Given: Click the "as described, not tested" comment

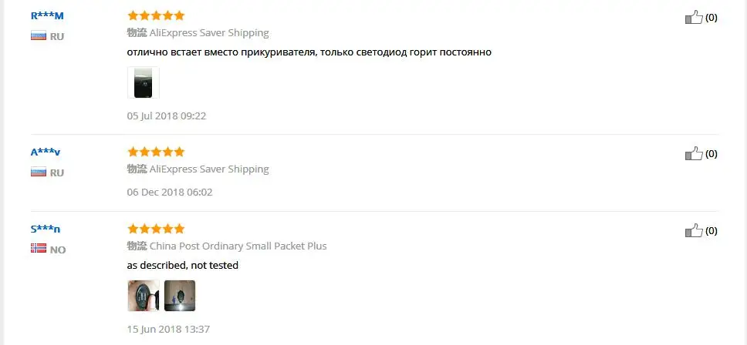Looking at the screenshot, I should (183, 266).
